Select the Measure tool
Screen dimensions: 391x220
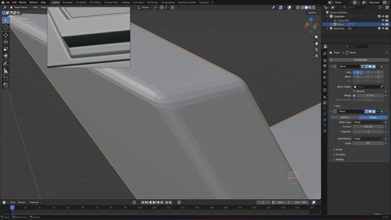5,71
